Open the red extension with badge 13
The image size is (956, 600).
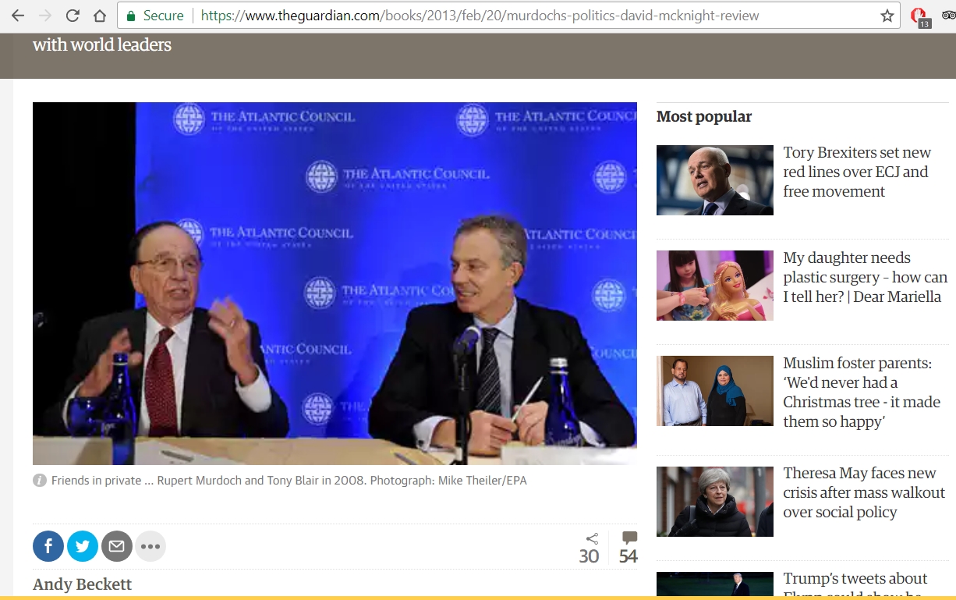tap(920, 17)
